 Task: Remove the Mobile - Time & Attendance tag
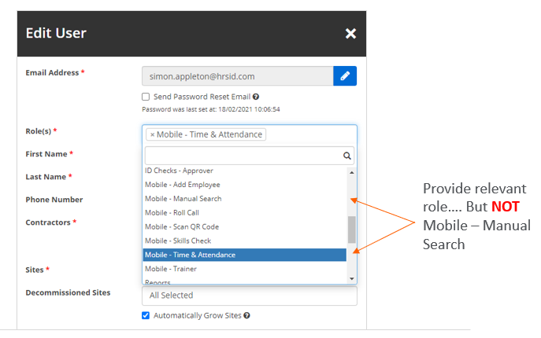pyautogui.click(x=152, y=134)
